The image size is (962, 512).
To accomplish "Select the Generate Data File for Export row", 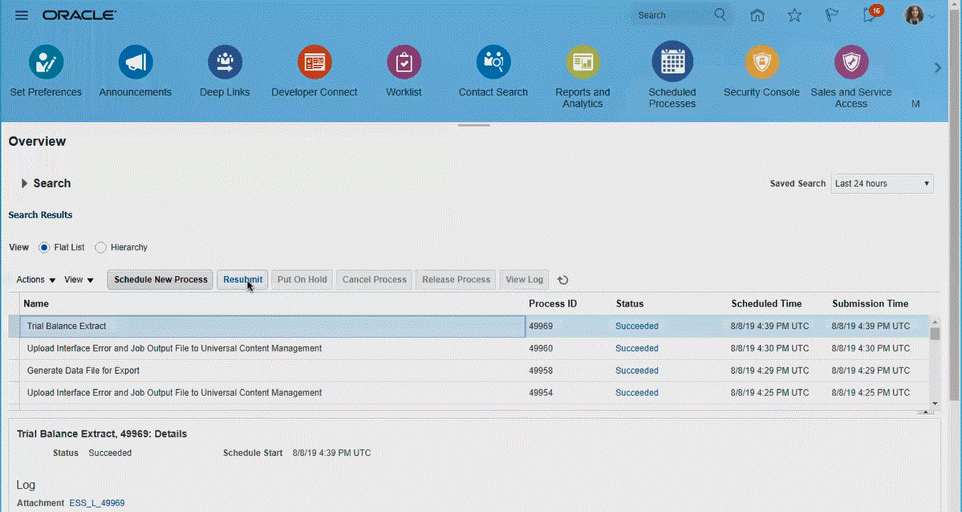I will tap(83, 371).
